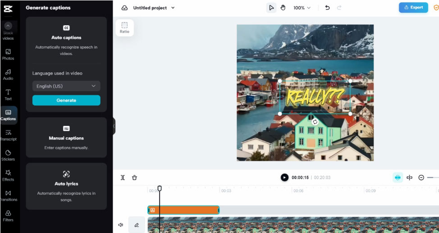This screenshot has height=233, width=439.
Task: Click the split clip icon
Action: coord(123,178)
